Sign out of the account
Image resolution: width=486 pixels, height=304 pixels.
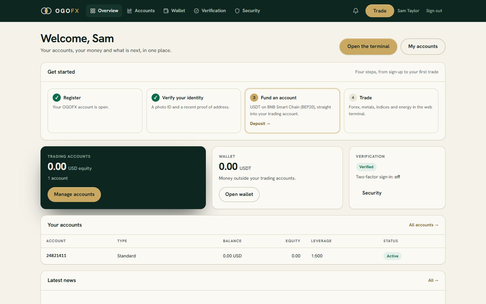tap(434, 11)
